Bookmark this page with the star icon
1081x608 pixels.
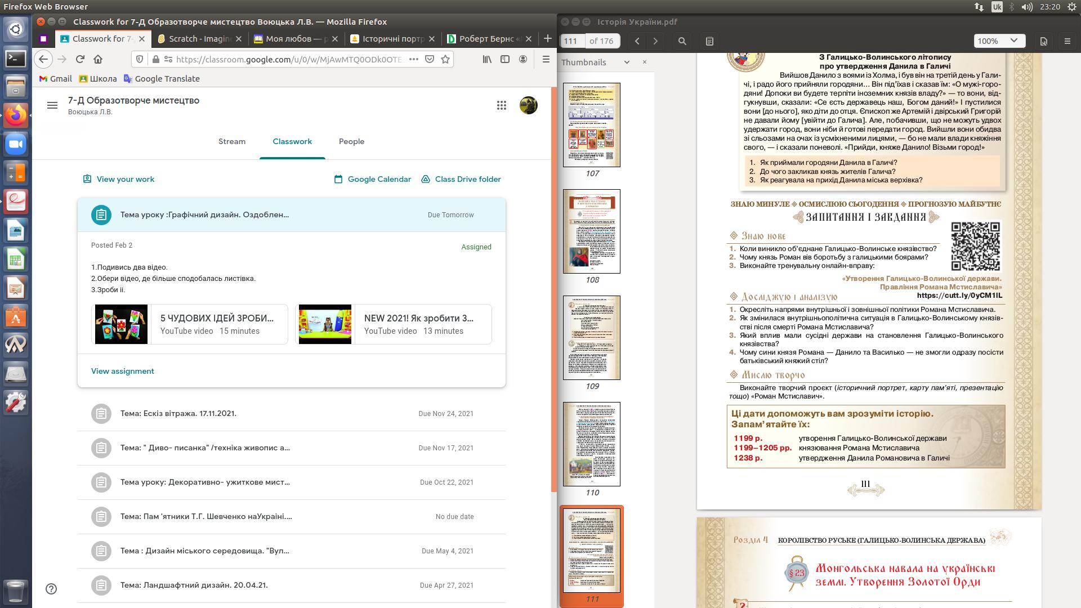coord(445,59)
